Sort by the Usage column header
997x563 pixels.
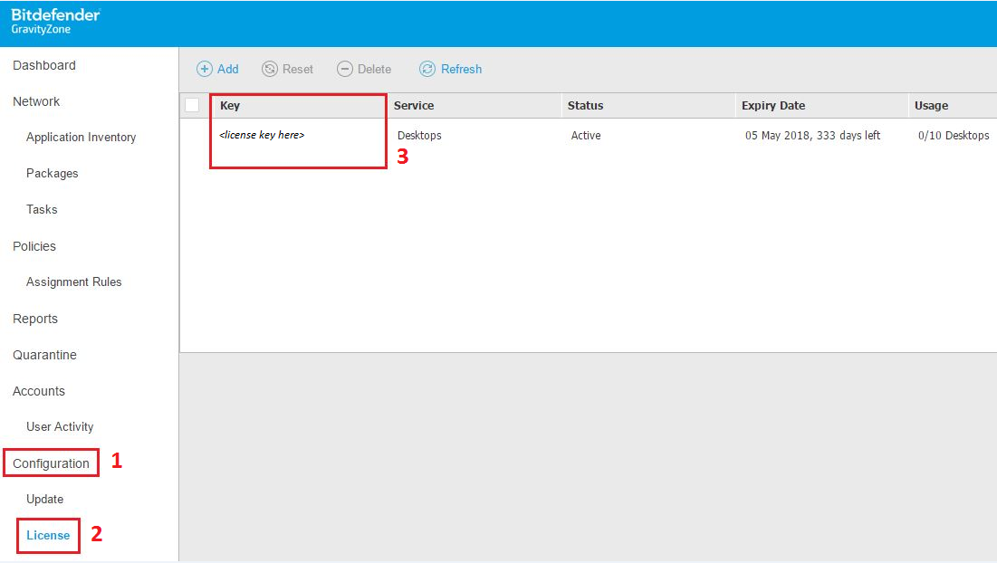click(x=931, y=106)
